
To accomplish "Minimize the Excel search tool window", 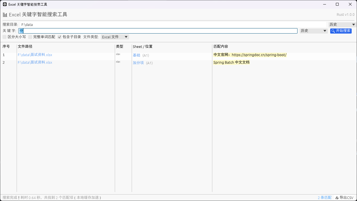I will pos(324,4).
